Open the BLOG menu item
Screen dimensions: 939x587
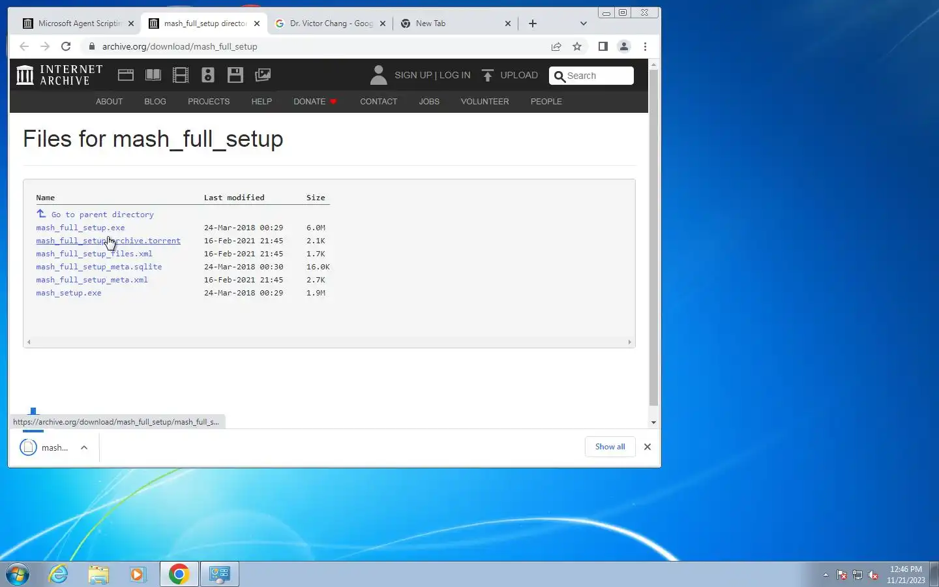click(155, 102)
